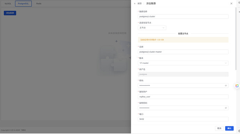Show the password with the 密码 eye icon

[226, 86]
